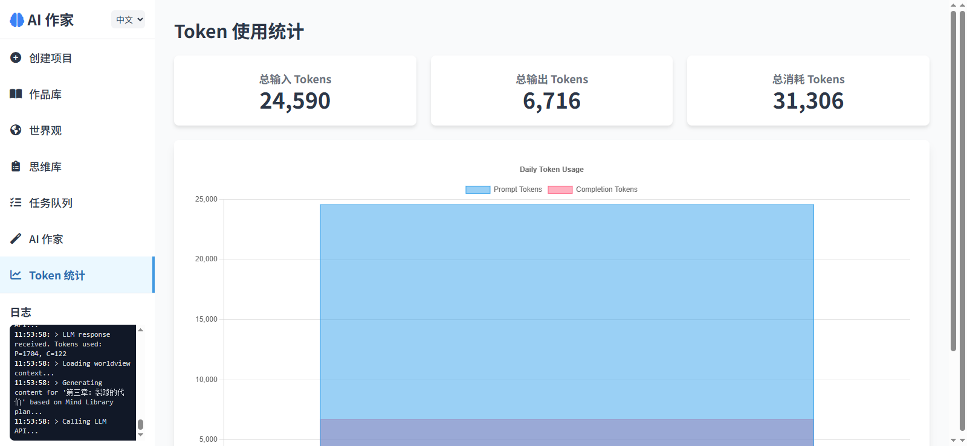Select the Token 统计 sidebar item
The width and height of the screenshot is (967, 446).
[77, 275]
